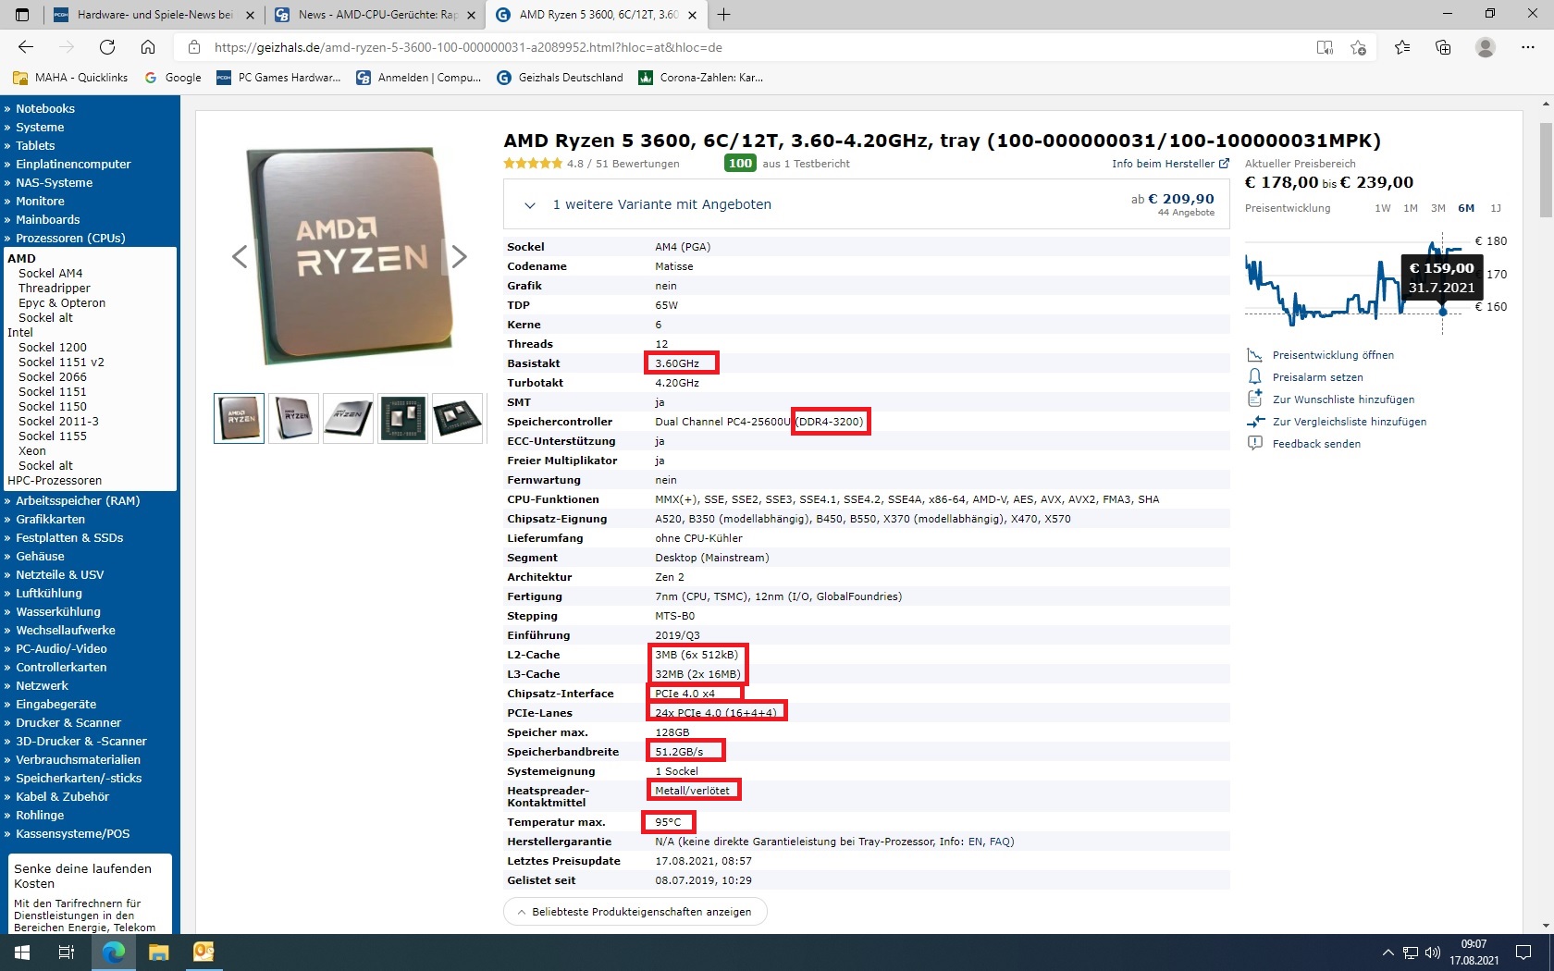Show previous product image arrow
This screenshot has height=971, width=1554.
pos(240,256)
